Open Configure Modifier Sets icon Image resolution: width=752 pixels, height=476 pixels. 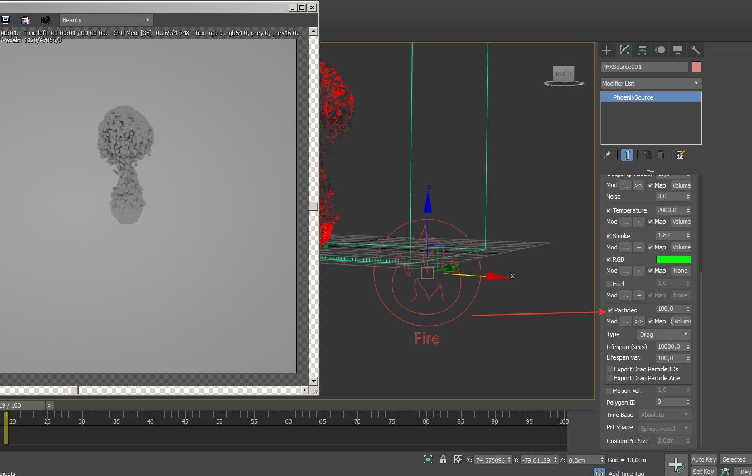(680, 155)
